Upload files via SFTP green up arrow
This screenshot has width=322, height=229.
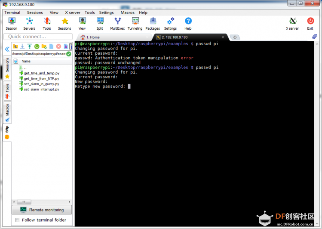click(30, 46)
